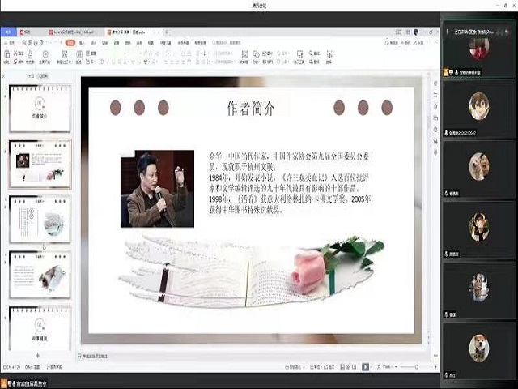Image resolution: width=518 pixels, height=389 pixels.
Task: Click the fourth icon in right sidebar strip
Action: [x=435, y=118]
